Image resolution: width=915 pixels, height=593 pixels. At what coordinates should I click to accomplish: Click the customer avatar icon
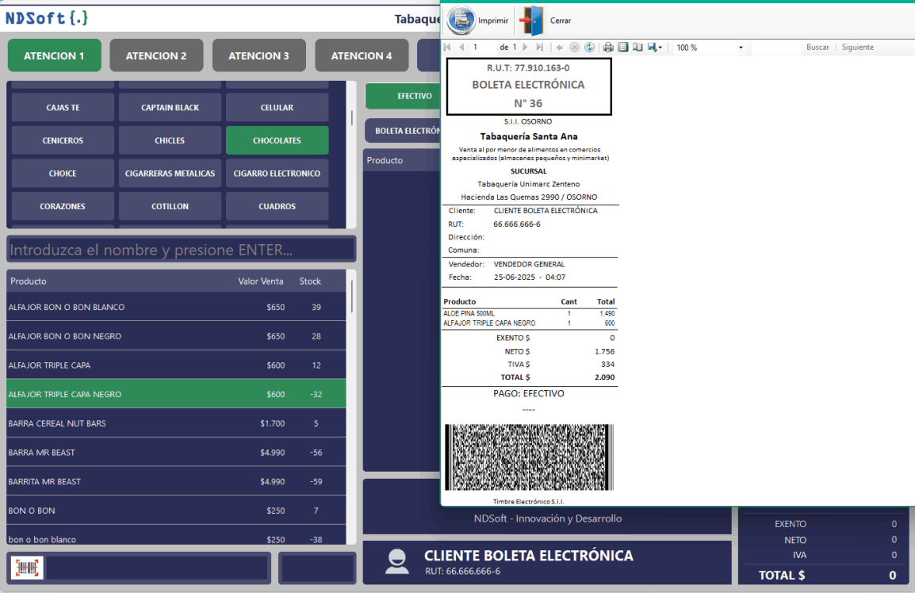[x=397, y=561]
